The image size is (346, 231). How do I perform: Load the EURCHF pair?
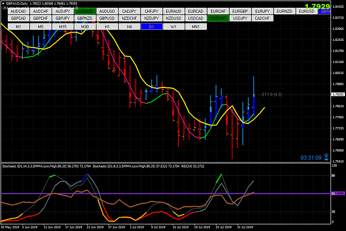218,11
